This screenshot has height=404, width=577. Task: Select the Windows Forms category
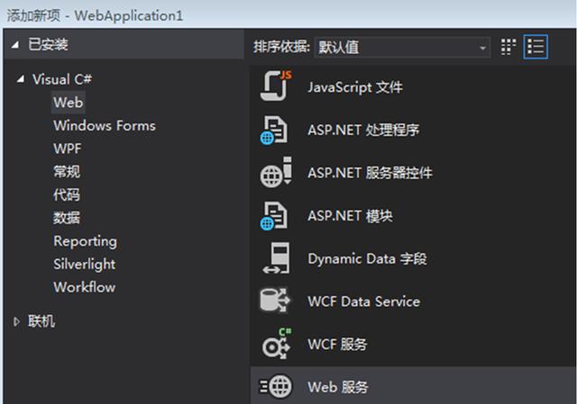pyautogui.click(x=105, y=126)
